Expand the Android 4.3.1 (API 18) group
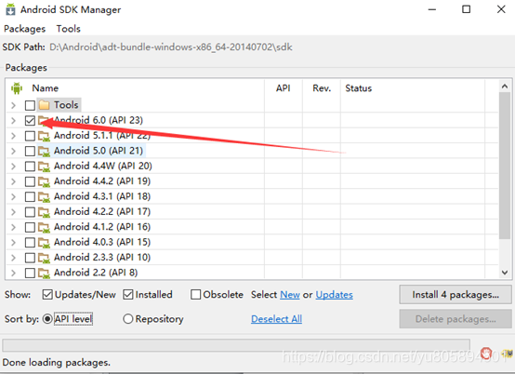Viewport: 515px width, 374px height. click(13, 197)
